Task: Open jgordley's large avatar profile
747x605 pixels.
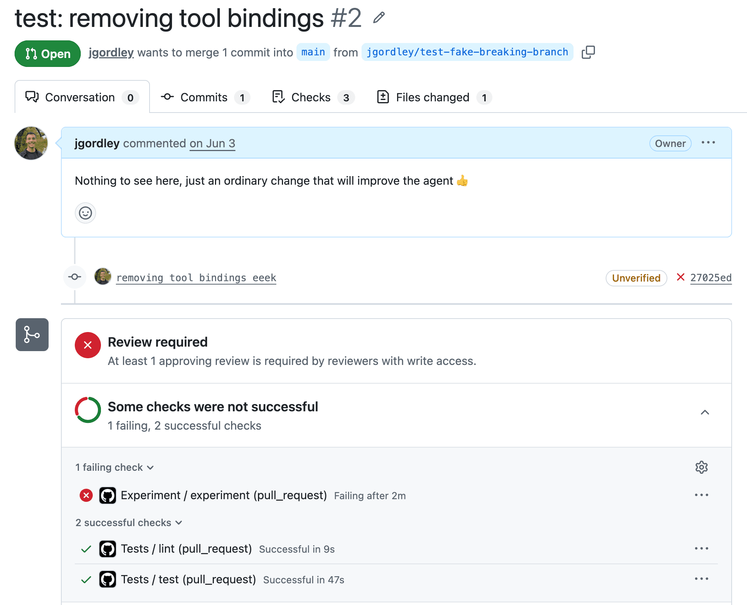Action: 31,143
